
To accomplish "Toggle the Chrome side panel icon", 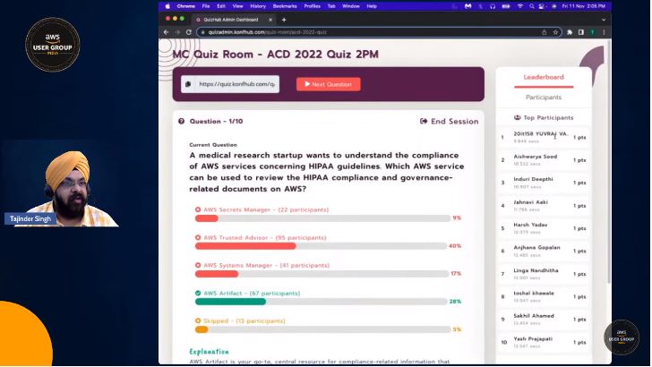I will pyautogui.click(x=581, y=32).
